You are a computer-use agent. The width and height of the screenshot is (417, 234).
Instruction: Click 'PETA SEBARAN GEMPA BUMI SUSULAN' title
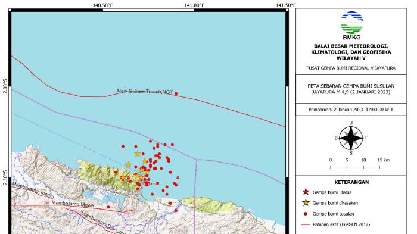coord(351,86)
